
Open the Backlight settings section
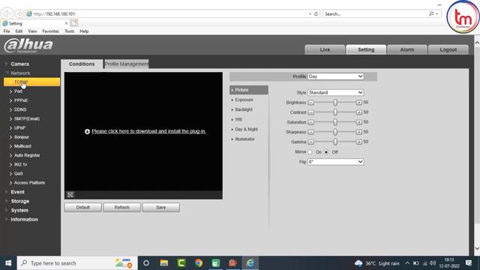(x=244, y=109)
